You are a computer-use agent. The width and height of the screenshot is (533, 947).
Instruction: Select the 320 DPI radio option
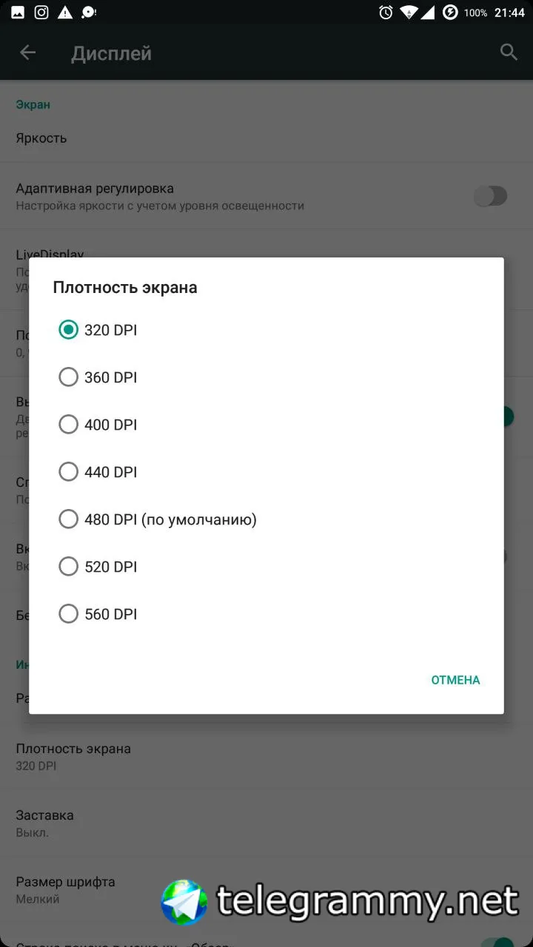(68, 330)
